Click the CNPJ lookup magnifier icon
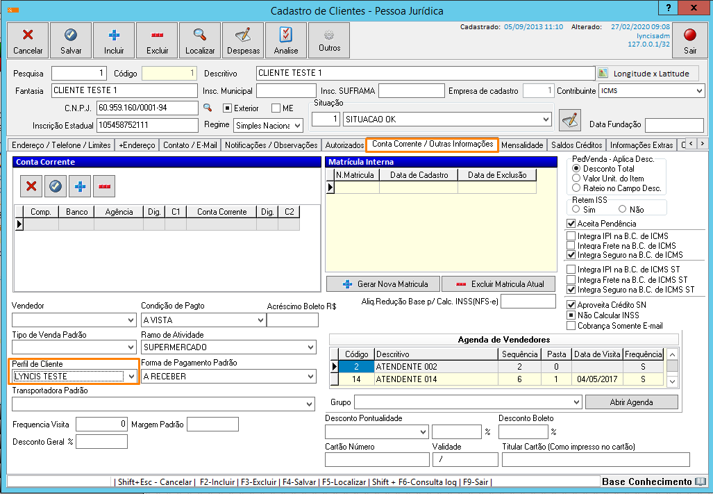The height and width of the screenshot is (494, 713). pos(207,108)
